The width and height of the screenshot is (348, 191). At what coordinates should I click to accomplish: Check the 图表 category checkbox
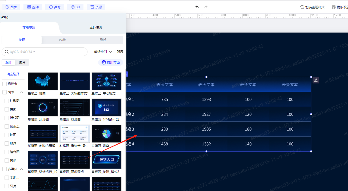(5, 92)
